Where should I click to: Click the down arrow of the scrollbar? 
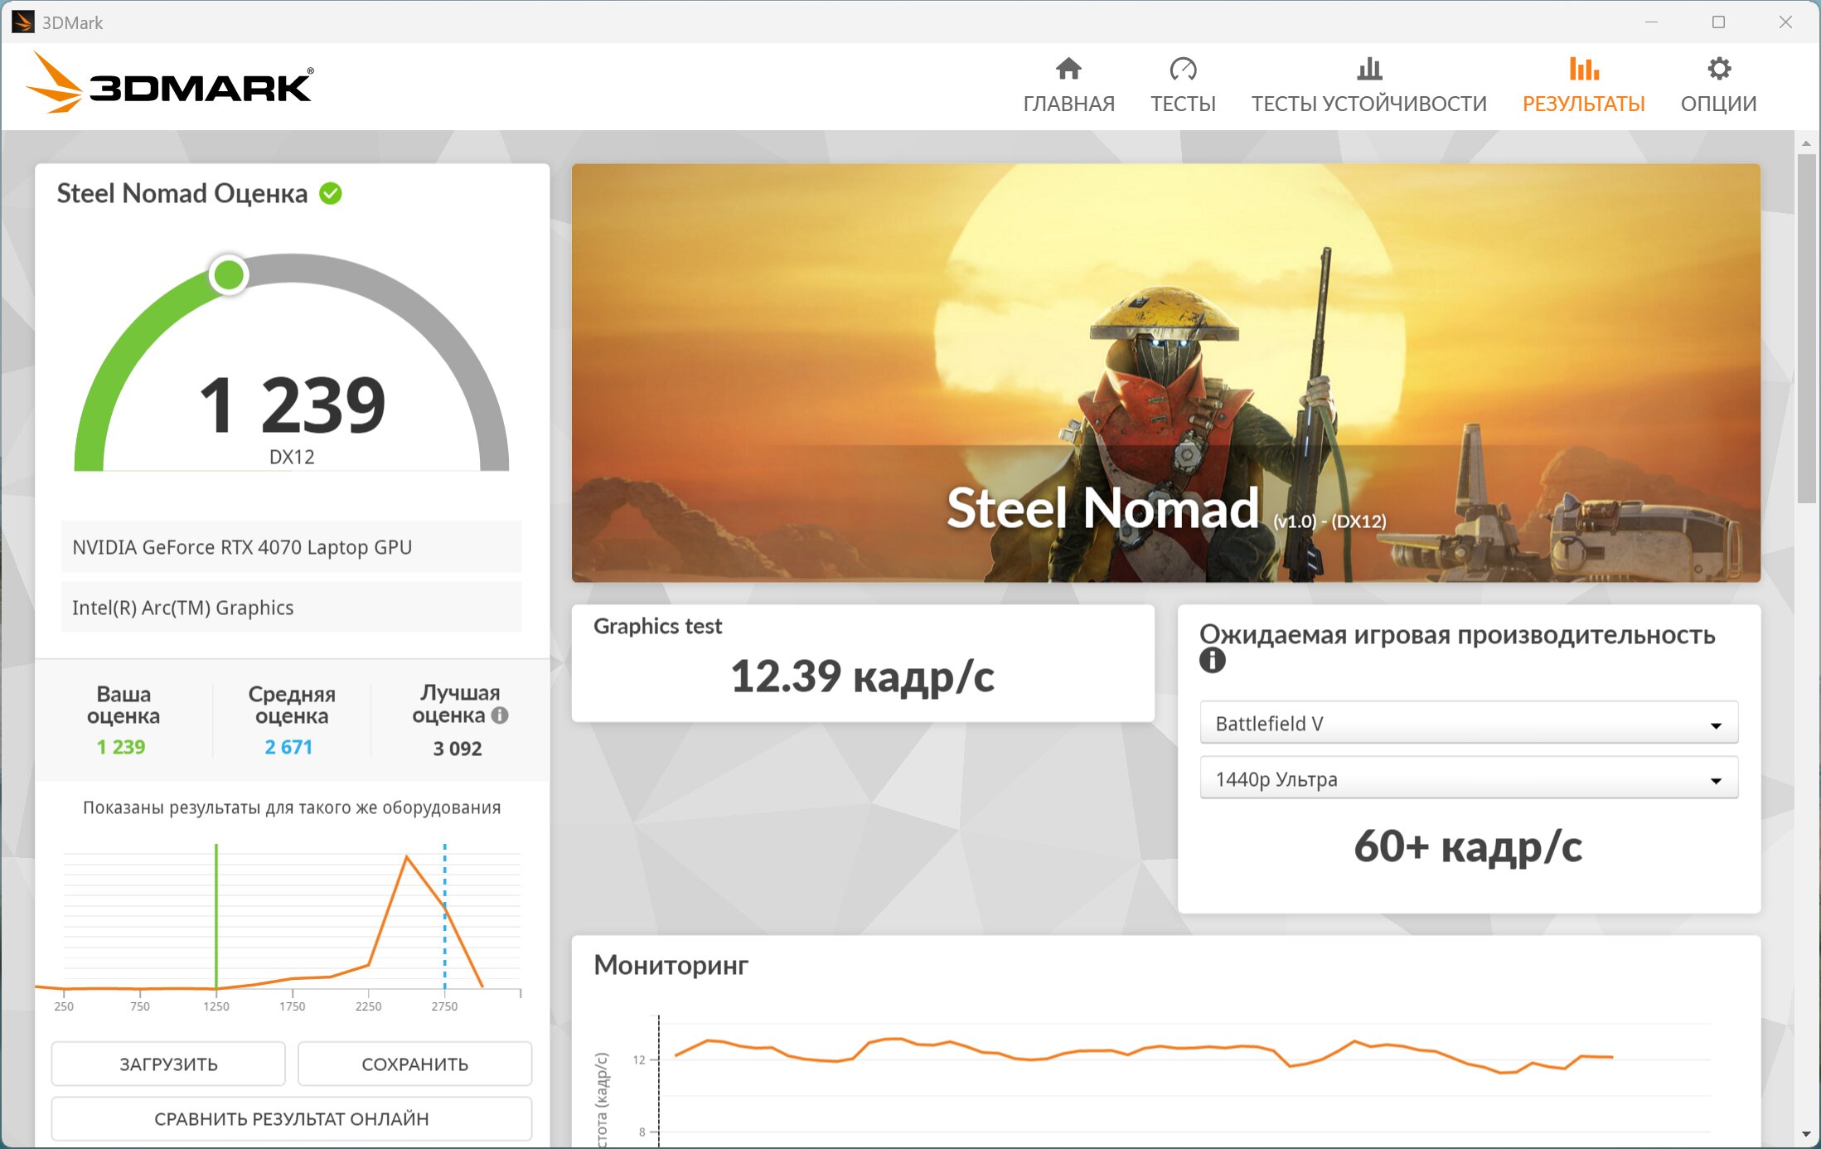tap(1806, 1134)
